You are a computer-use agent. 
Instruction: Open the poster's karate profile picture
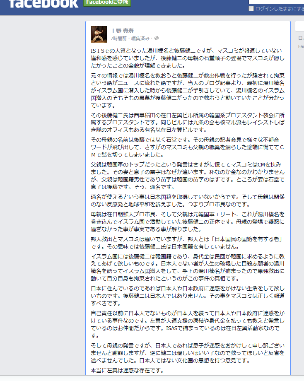click(99, 34)
